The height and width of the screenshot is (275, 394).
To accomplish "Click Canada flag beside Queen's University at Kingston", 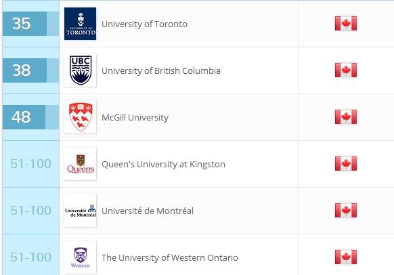I will tap(346, 164).
